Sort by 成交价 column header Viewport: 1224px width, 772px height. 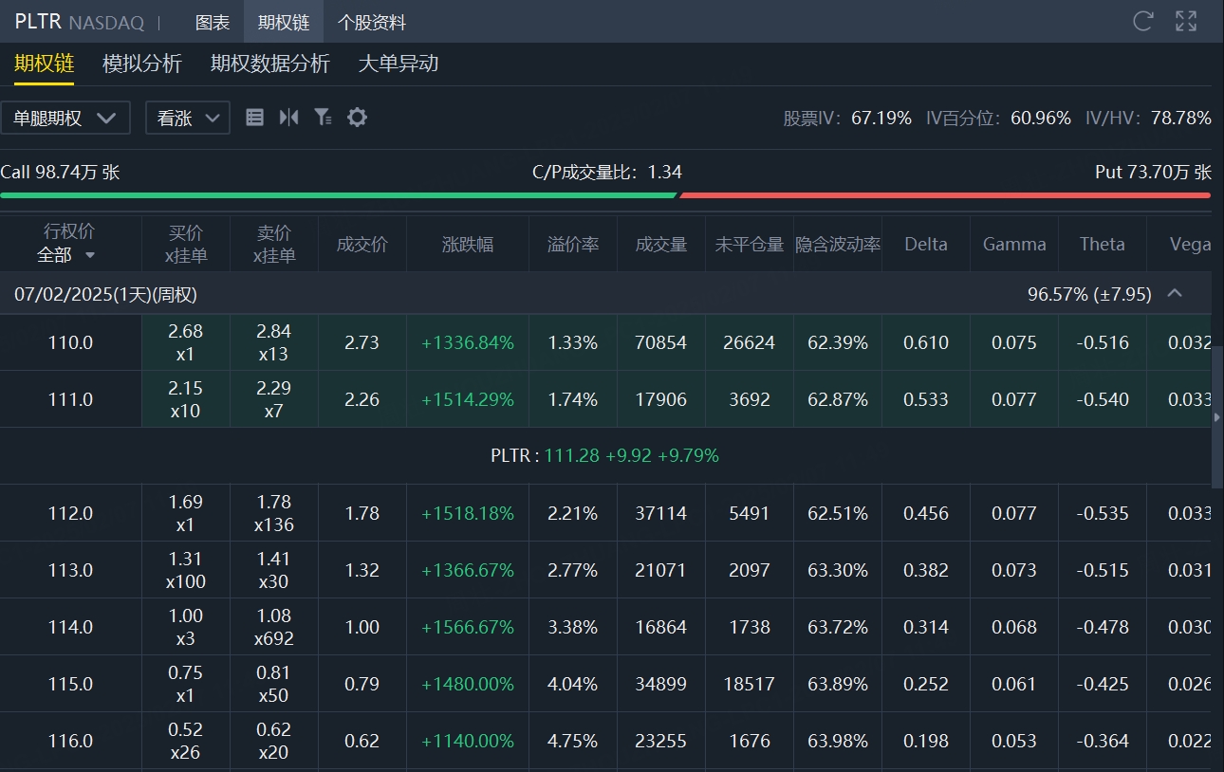pos(362,244)
